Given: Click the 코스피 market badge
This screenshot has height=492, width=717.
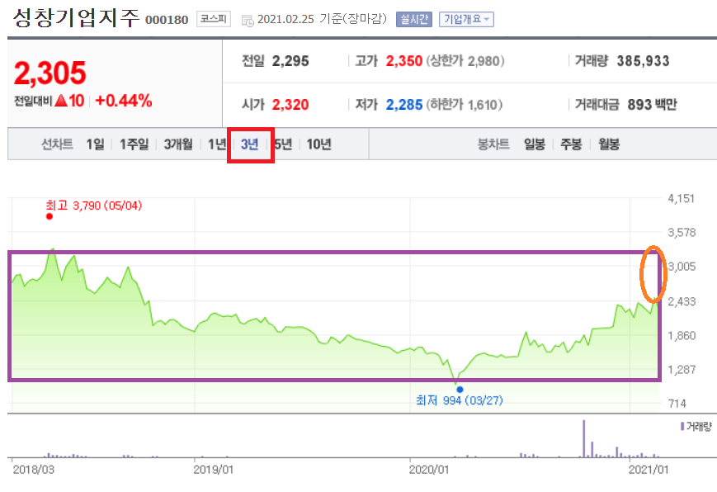Looking at the screenshot, I should (x=214, y=19).
